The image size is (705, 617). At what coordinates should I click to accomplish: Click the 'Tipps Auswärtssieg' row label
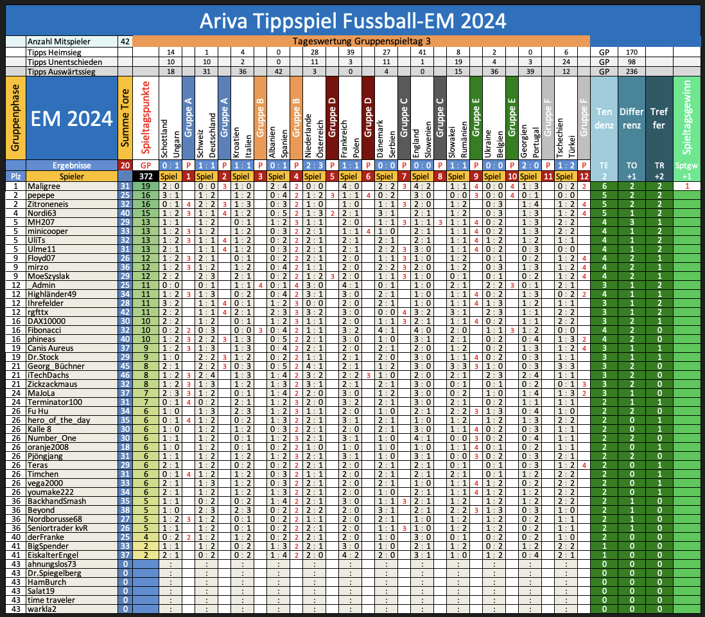tap(72, 71)
